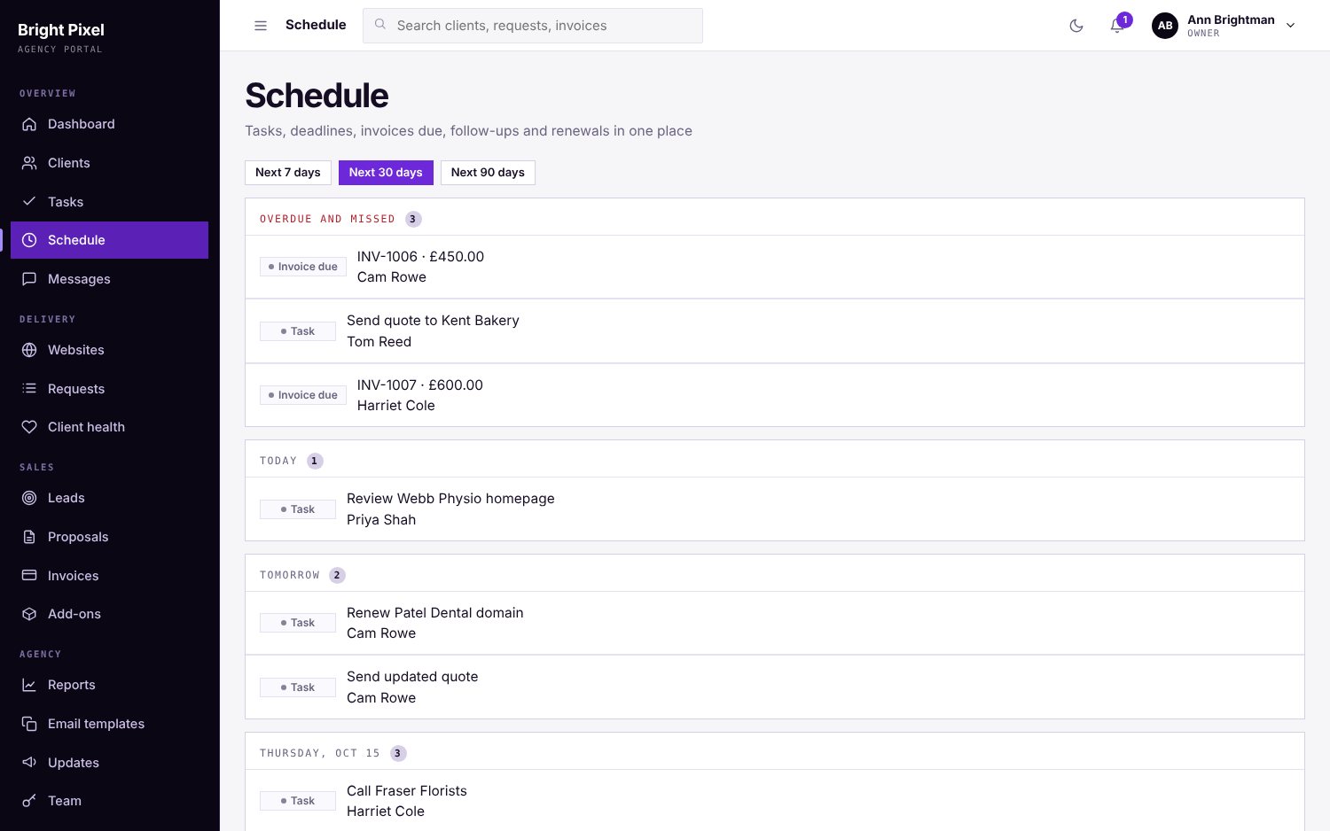Click the Overdue and Missed section heading
The height and width of the screenshot is (831, 1330).
point(327,219)
